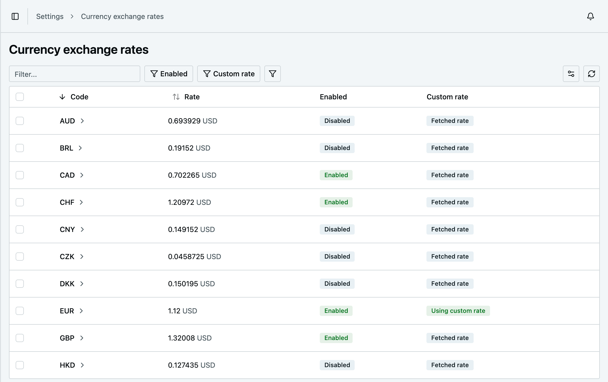Filter by Custom rate
The width and height of the screenshot is (608, 382).
pos(228,74)
